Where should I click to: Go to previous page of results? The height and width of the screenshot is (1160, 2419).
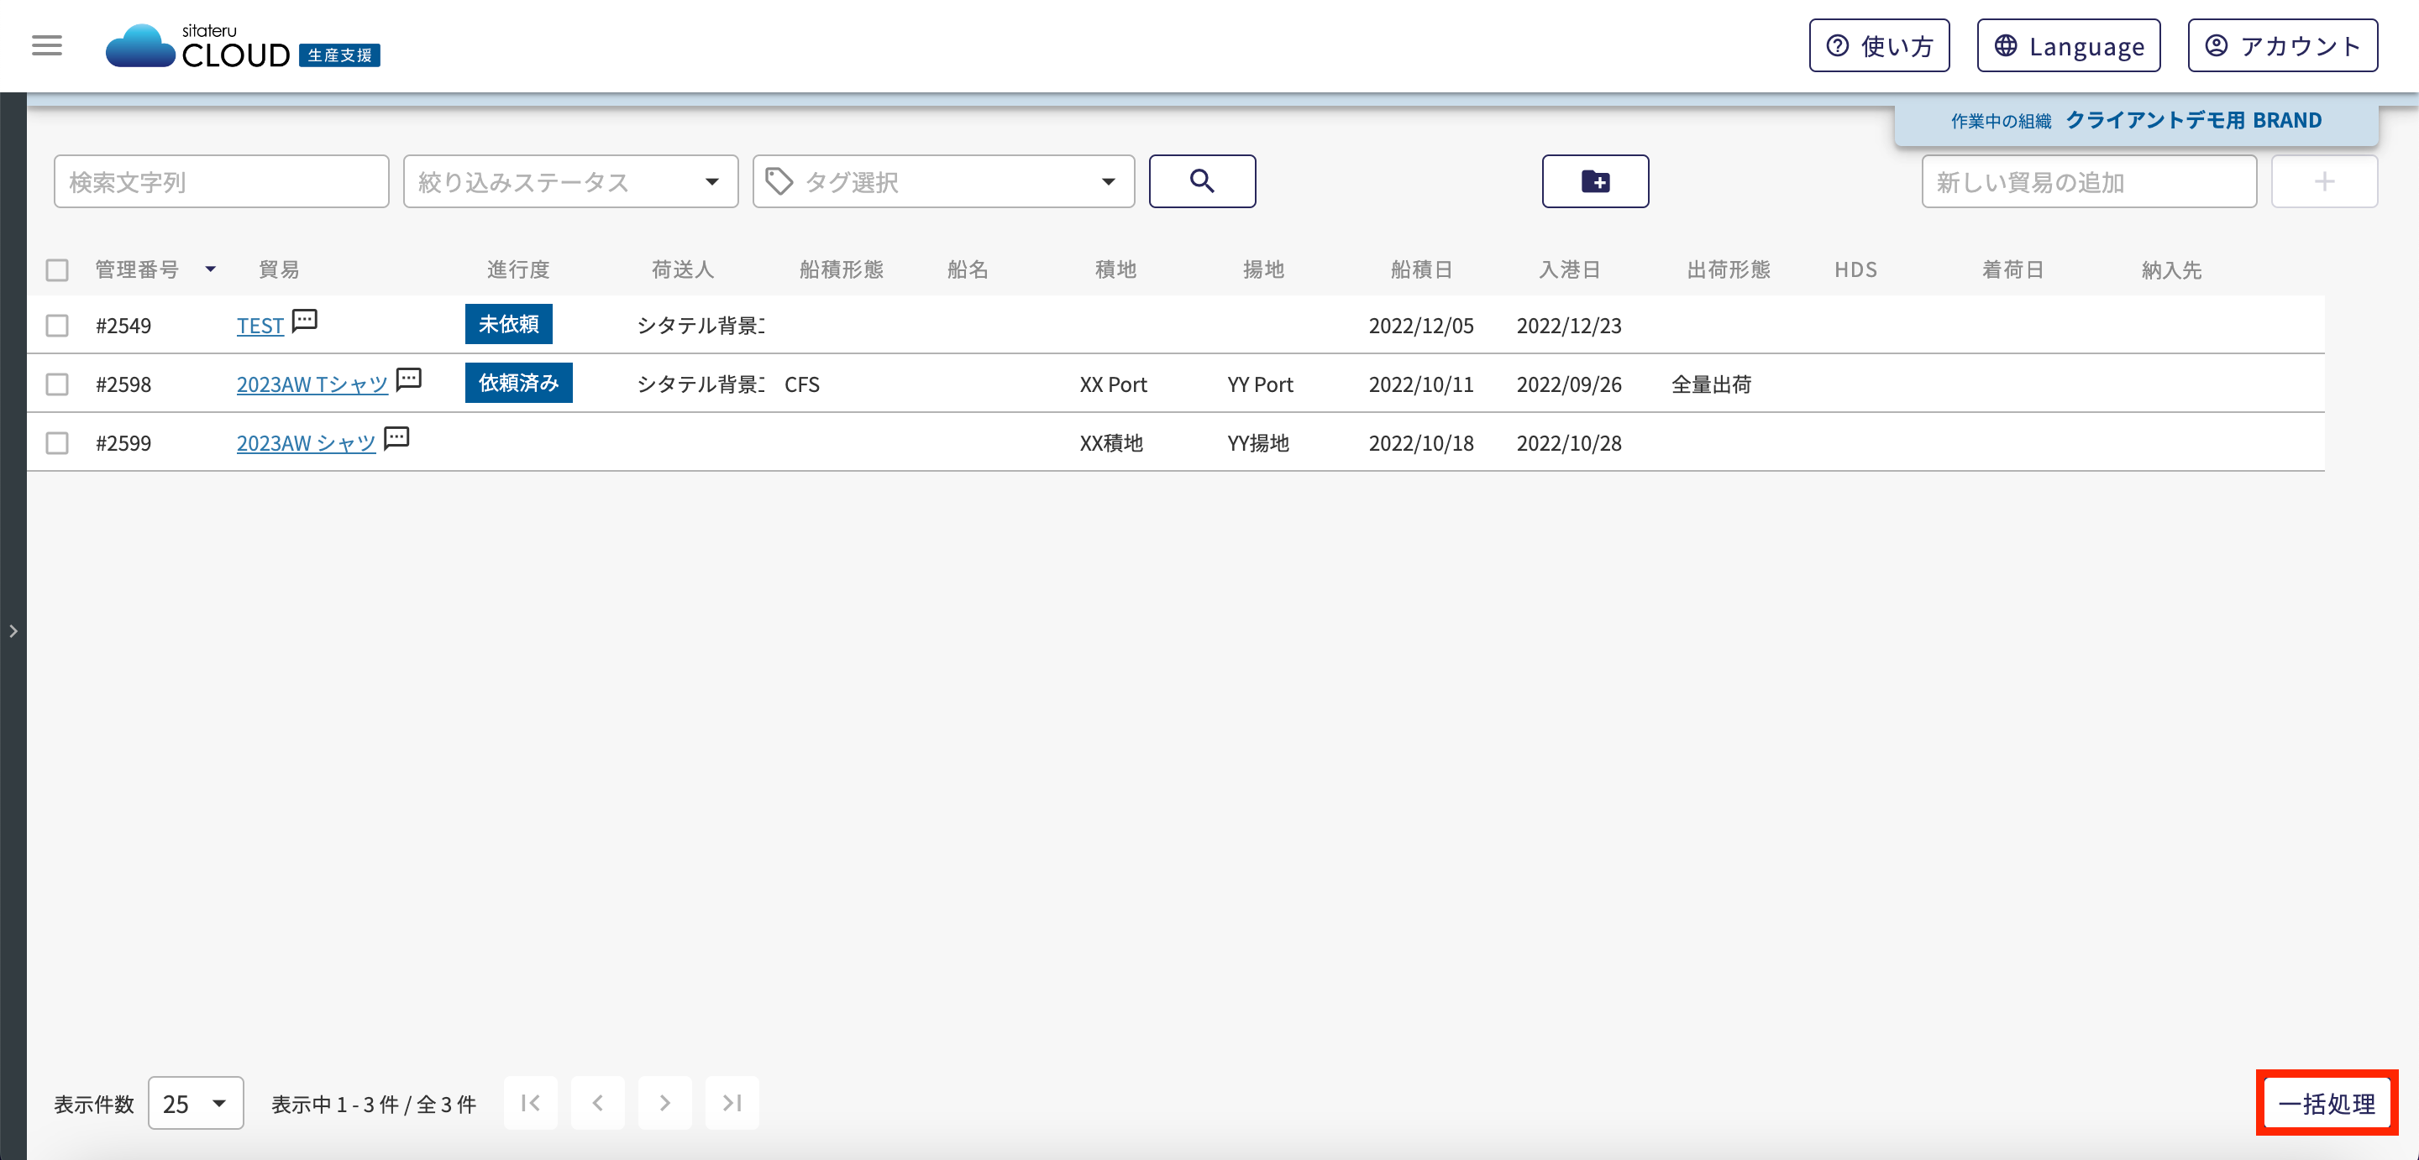pyautogui.click(x=597, y=1103)
